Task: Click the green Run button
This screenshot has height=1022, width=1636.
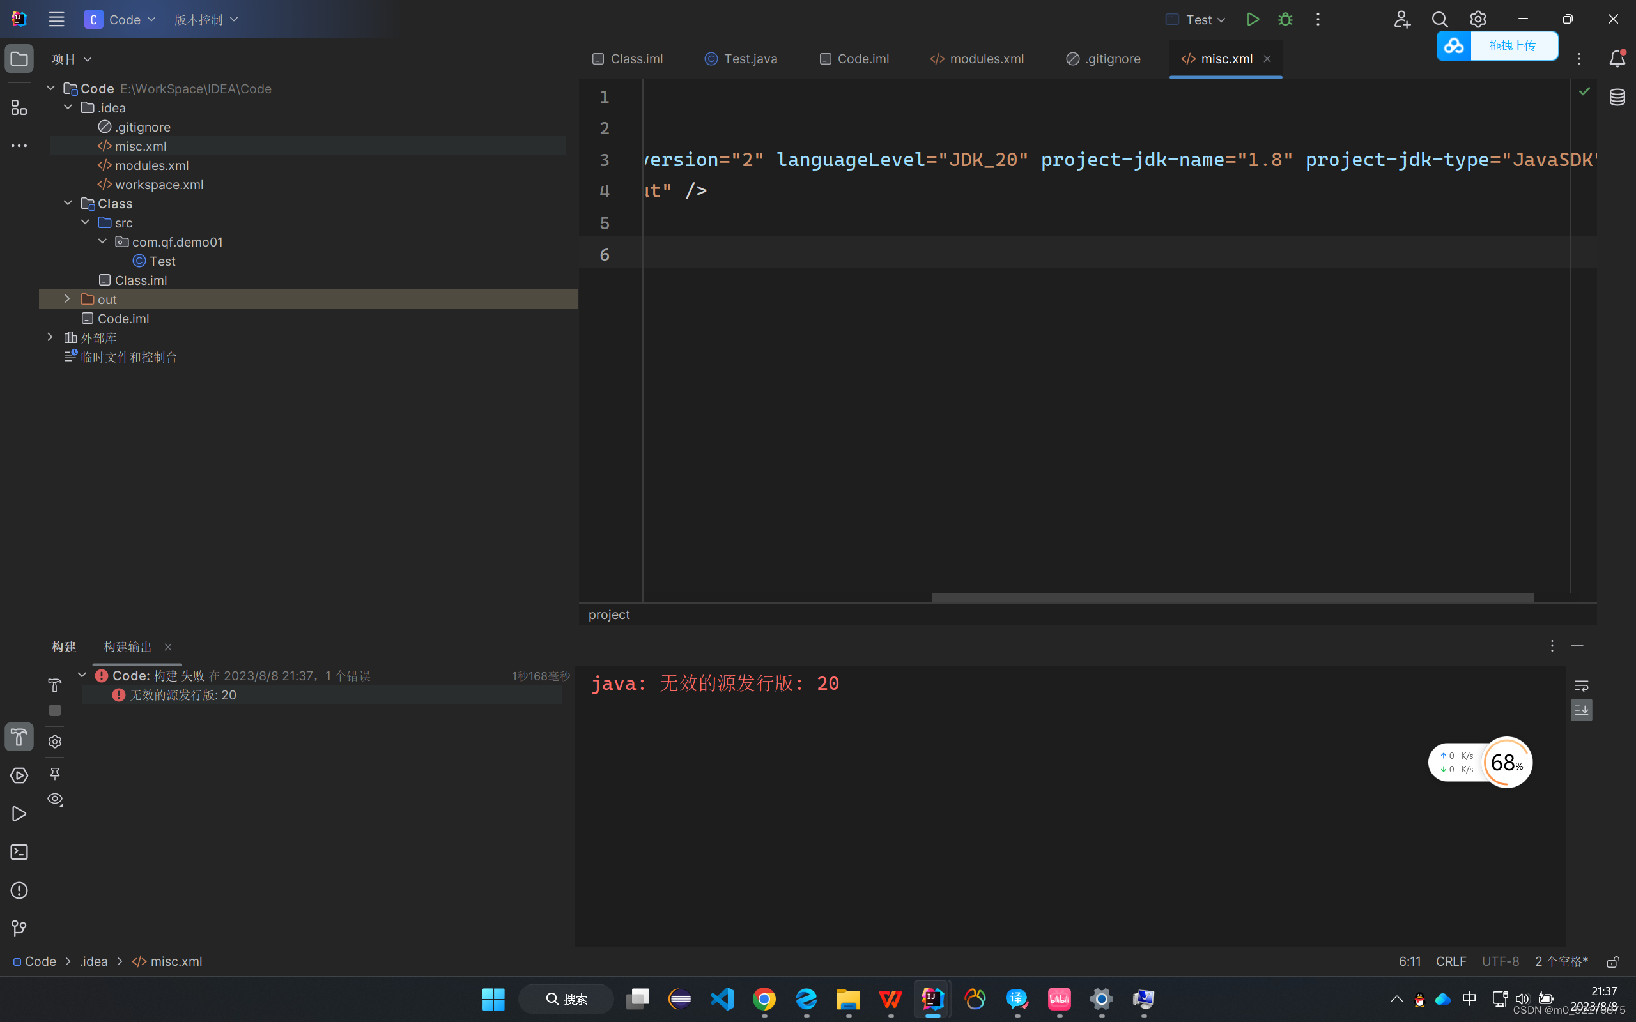Action: 1252,20
